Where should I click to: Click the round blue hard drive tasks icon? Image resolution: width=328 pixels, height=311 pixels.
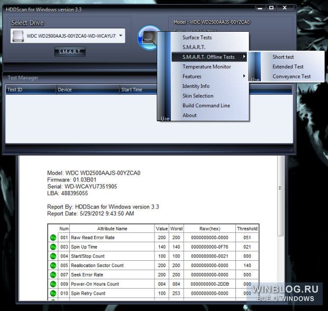tap(148, 38)
